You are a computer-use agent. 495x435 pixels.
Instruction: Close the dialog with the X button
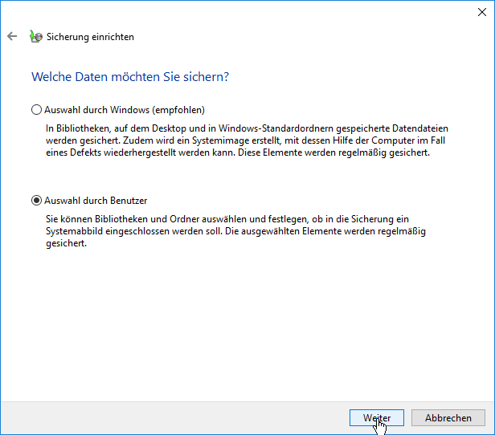(482, 12)
